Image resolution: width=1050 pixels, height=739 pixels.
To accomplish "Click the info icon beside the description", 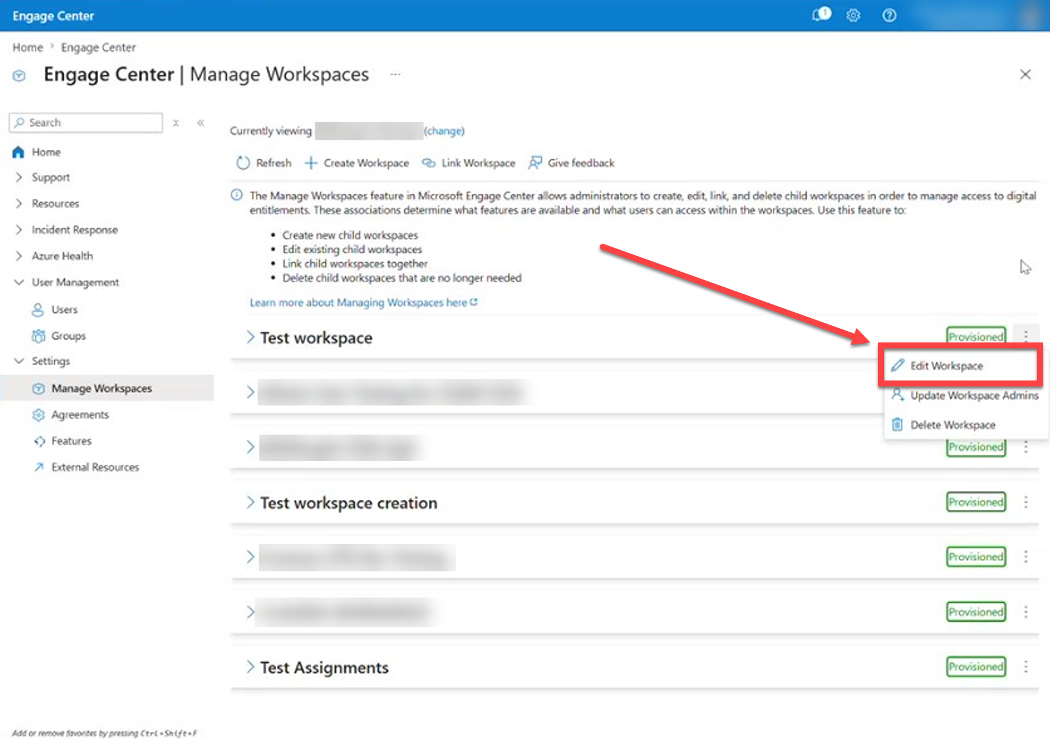I will (237, 195).
